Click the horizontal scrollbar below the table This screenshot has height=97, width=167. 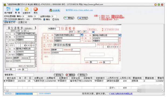[x=83, y=90]
